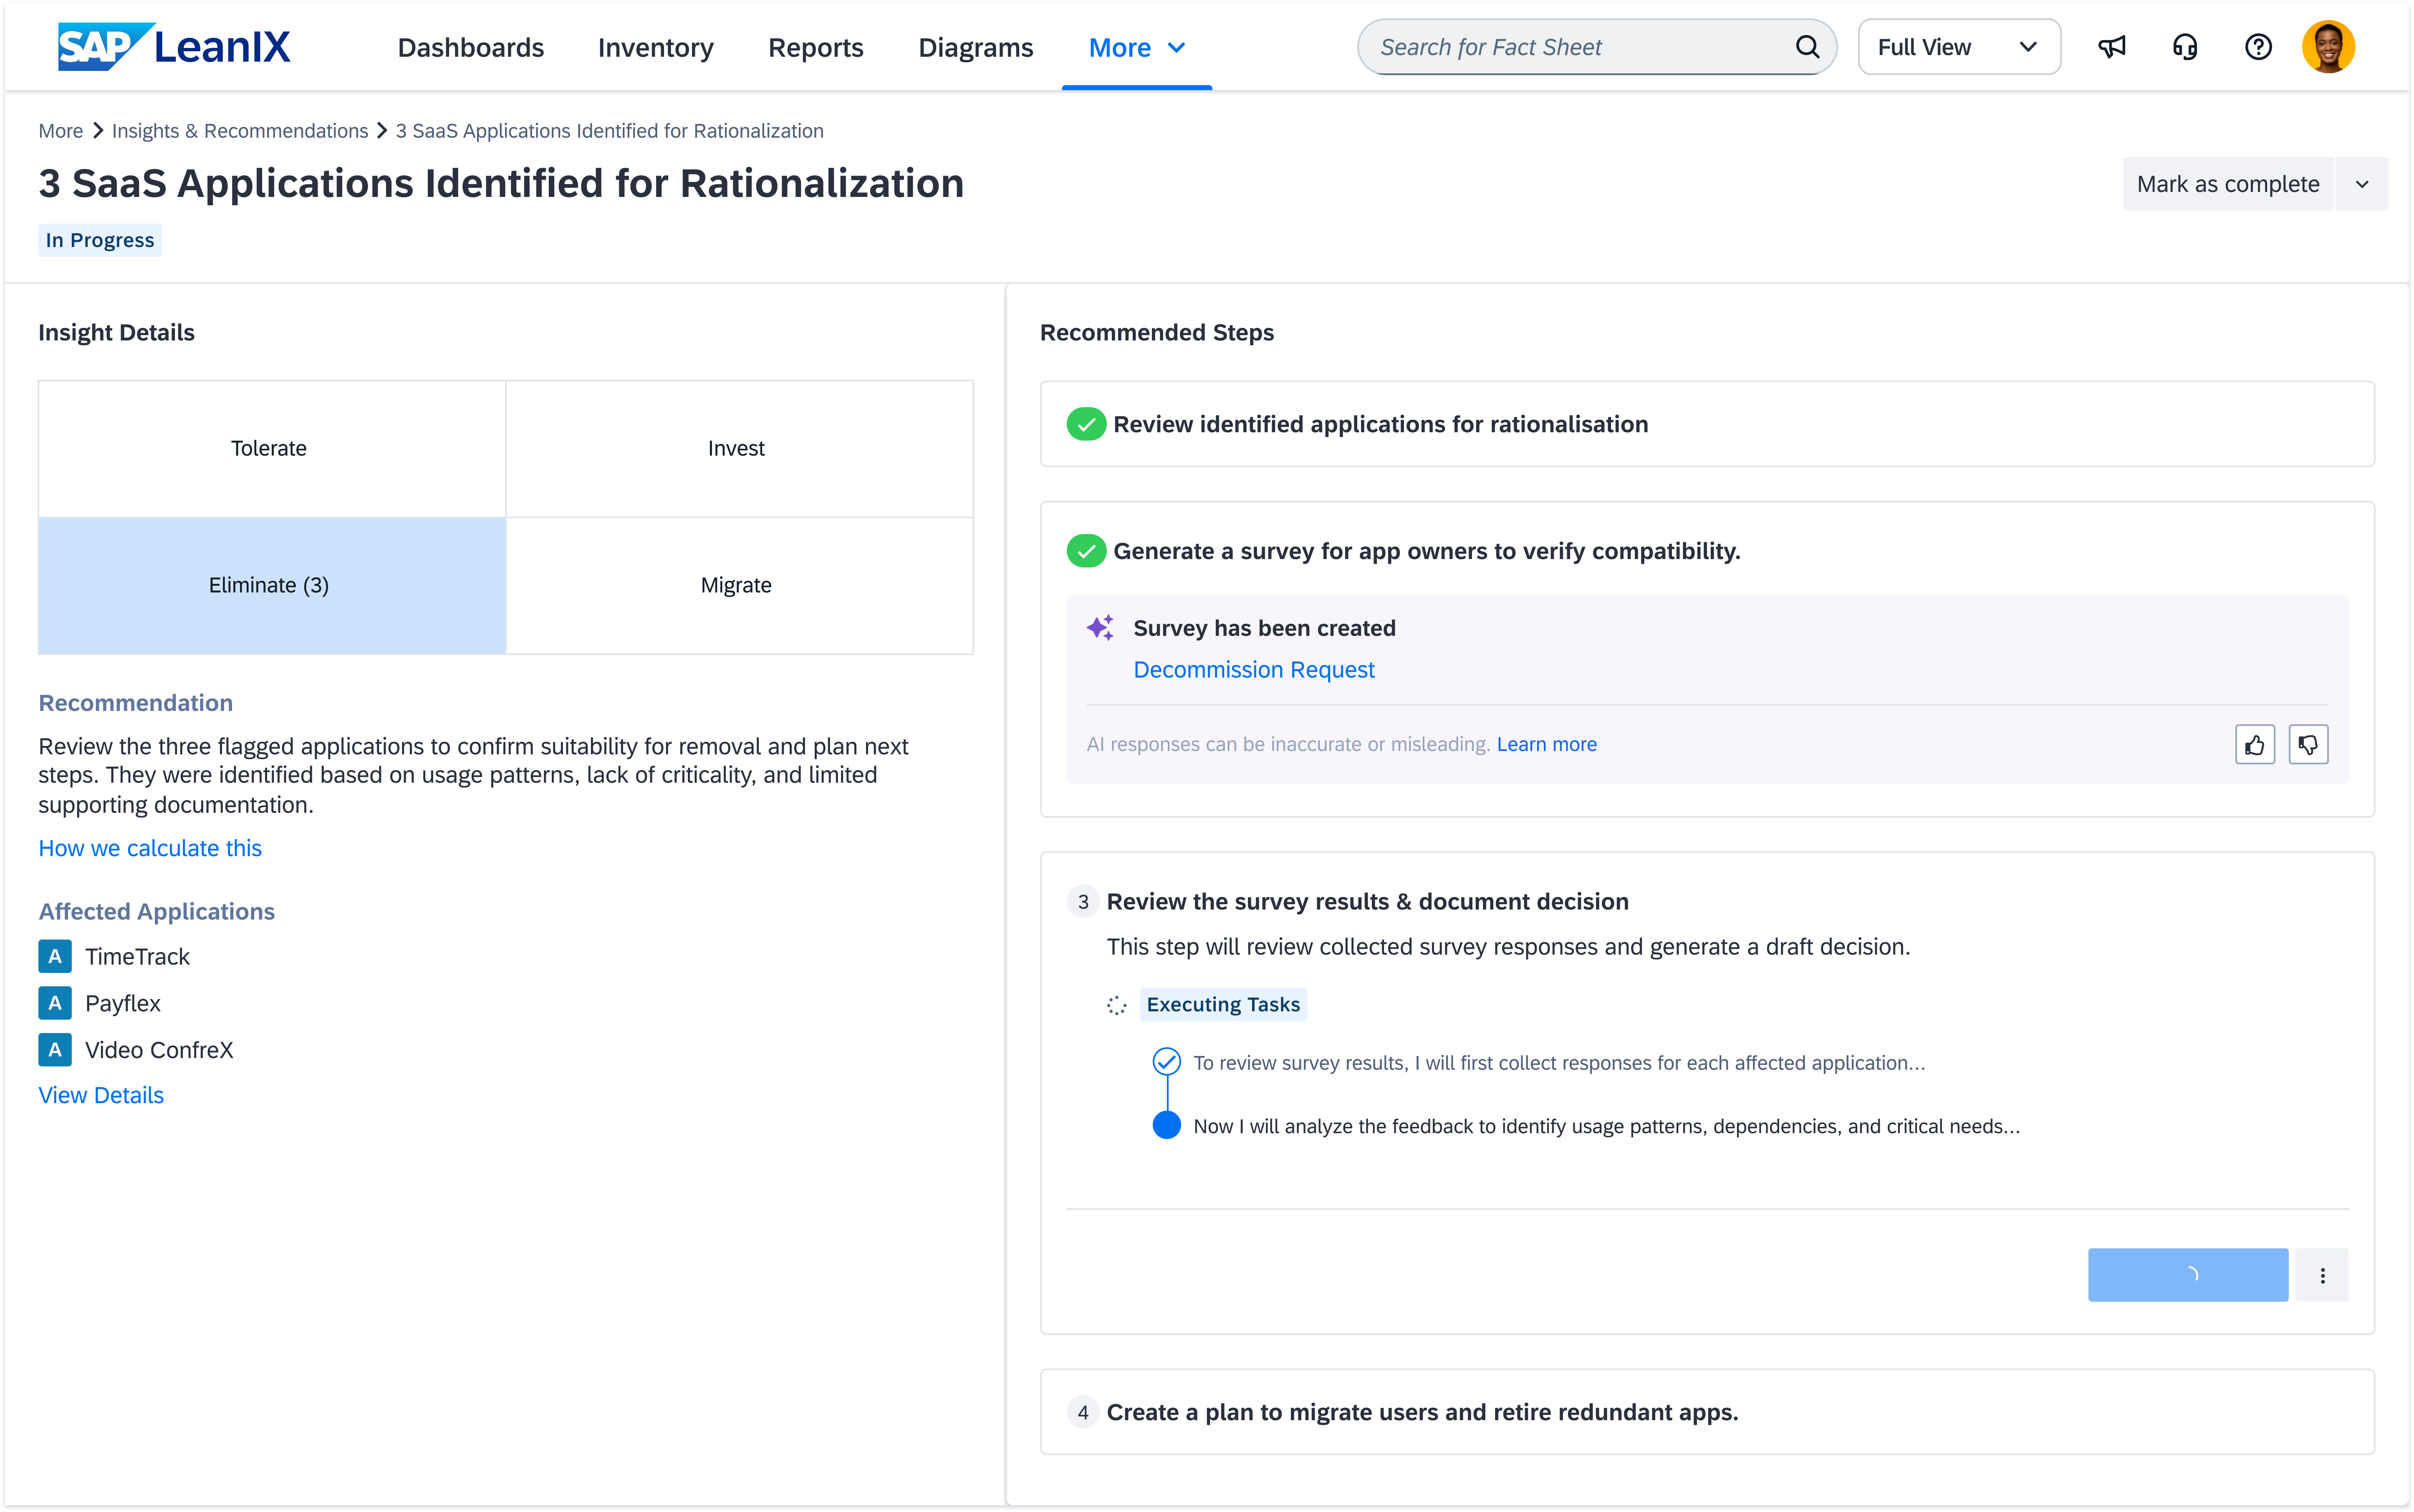Image resolution: width=2414 pixels, height=1512 pixels.
Task: Click the help question mark icon
Action: pos(2258,47)
